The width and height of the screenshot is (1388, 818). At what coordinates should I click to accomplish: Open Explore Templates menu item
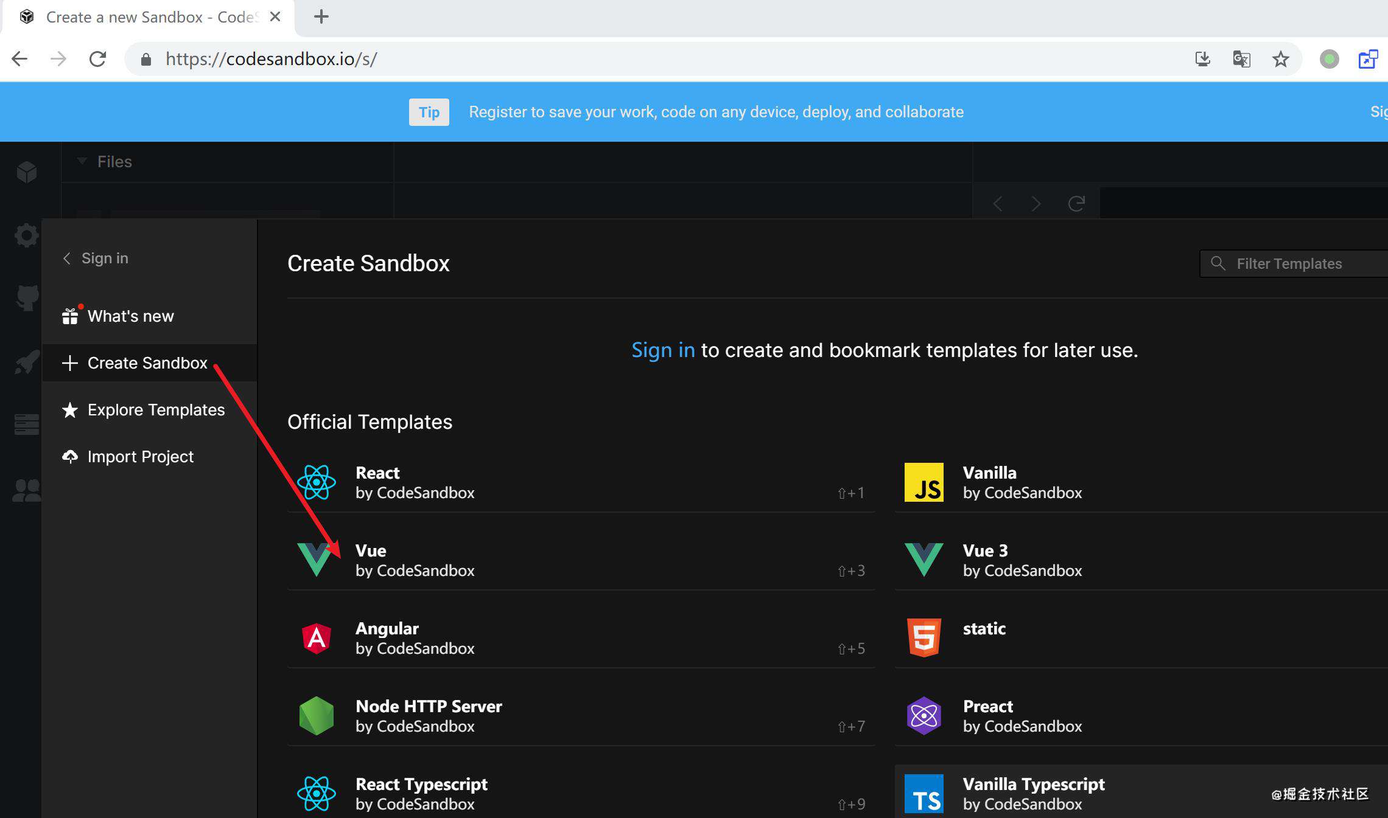click(149, 410)
